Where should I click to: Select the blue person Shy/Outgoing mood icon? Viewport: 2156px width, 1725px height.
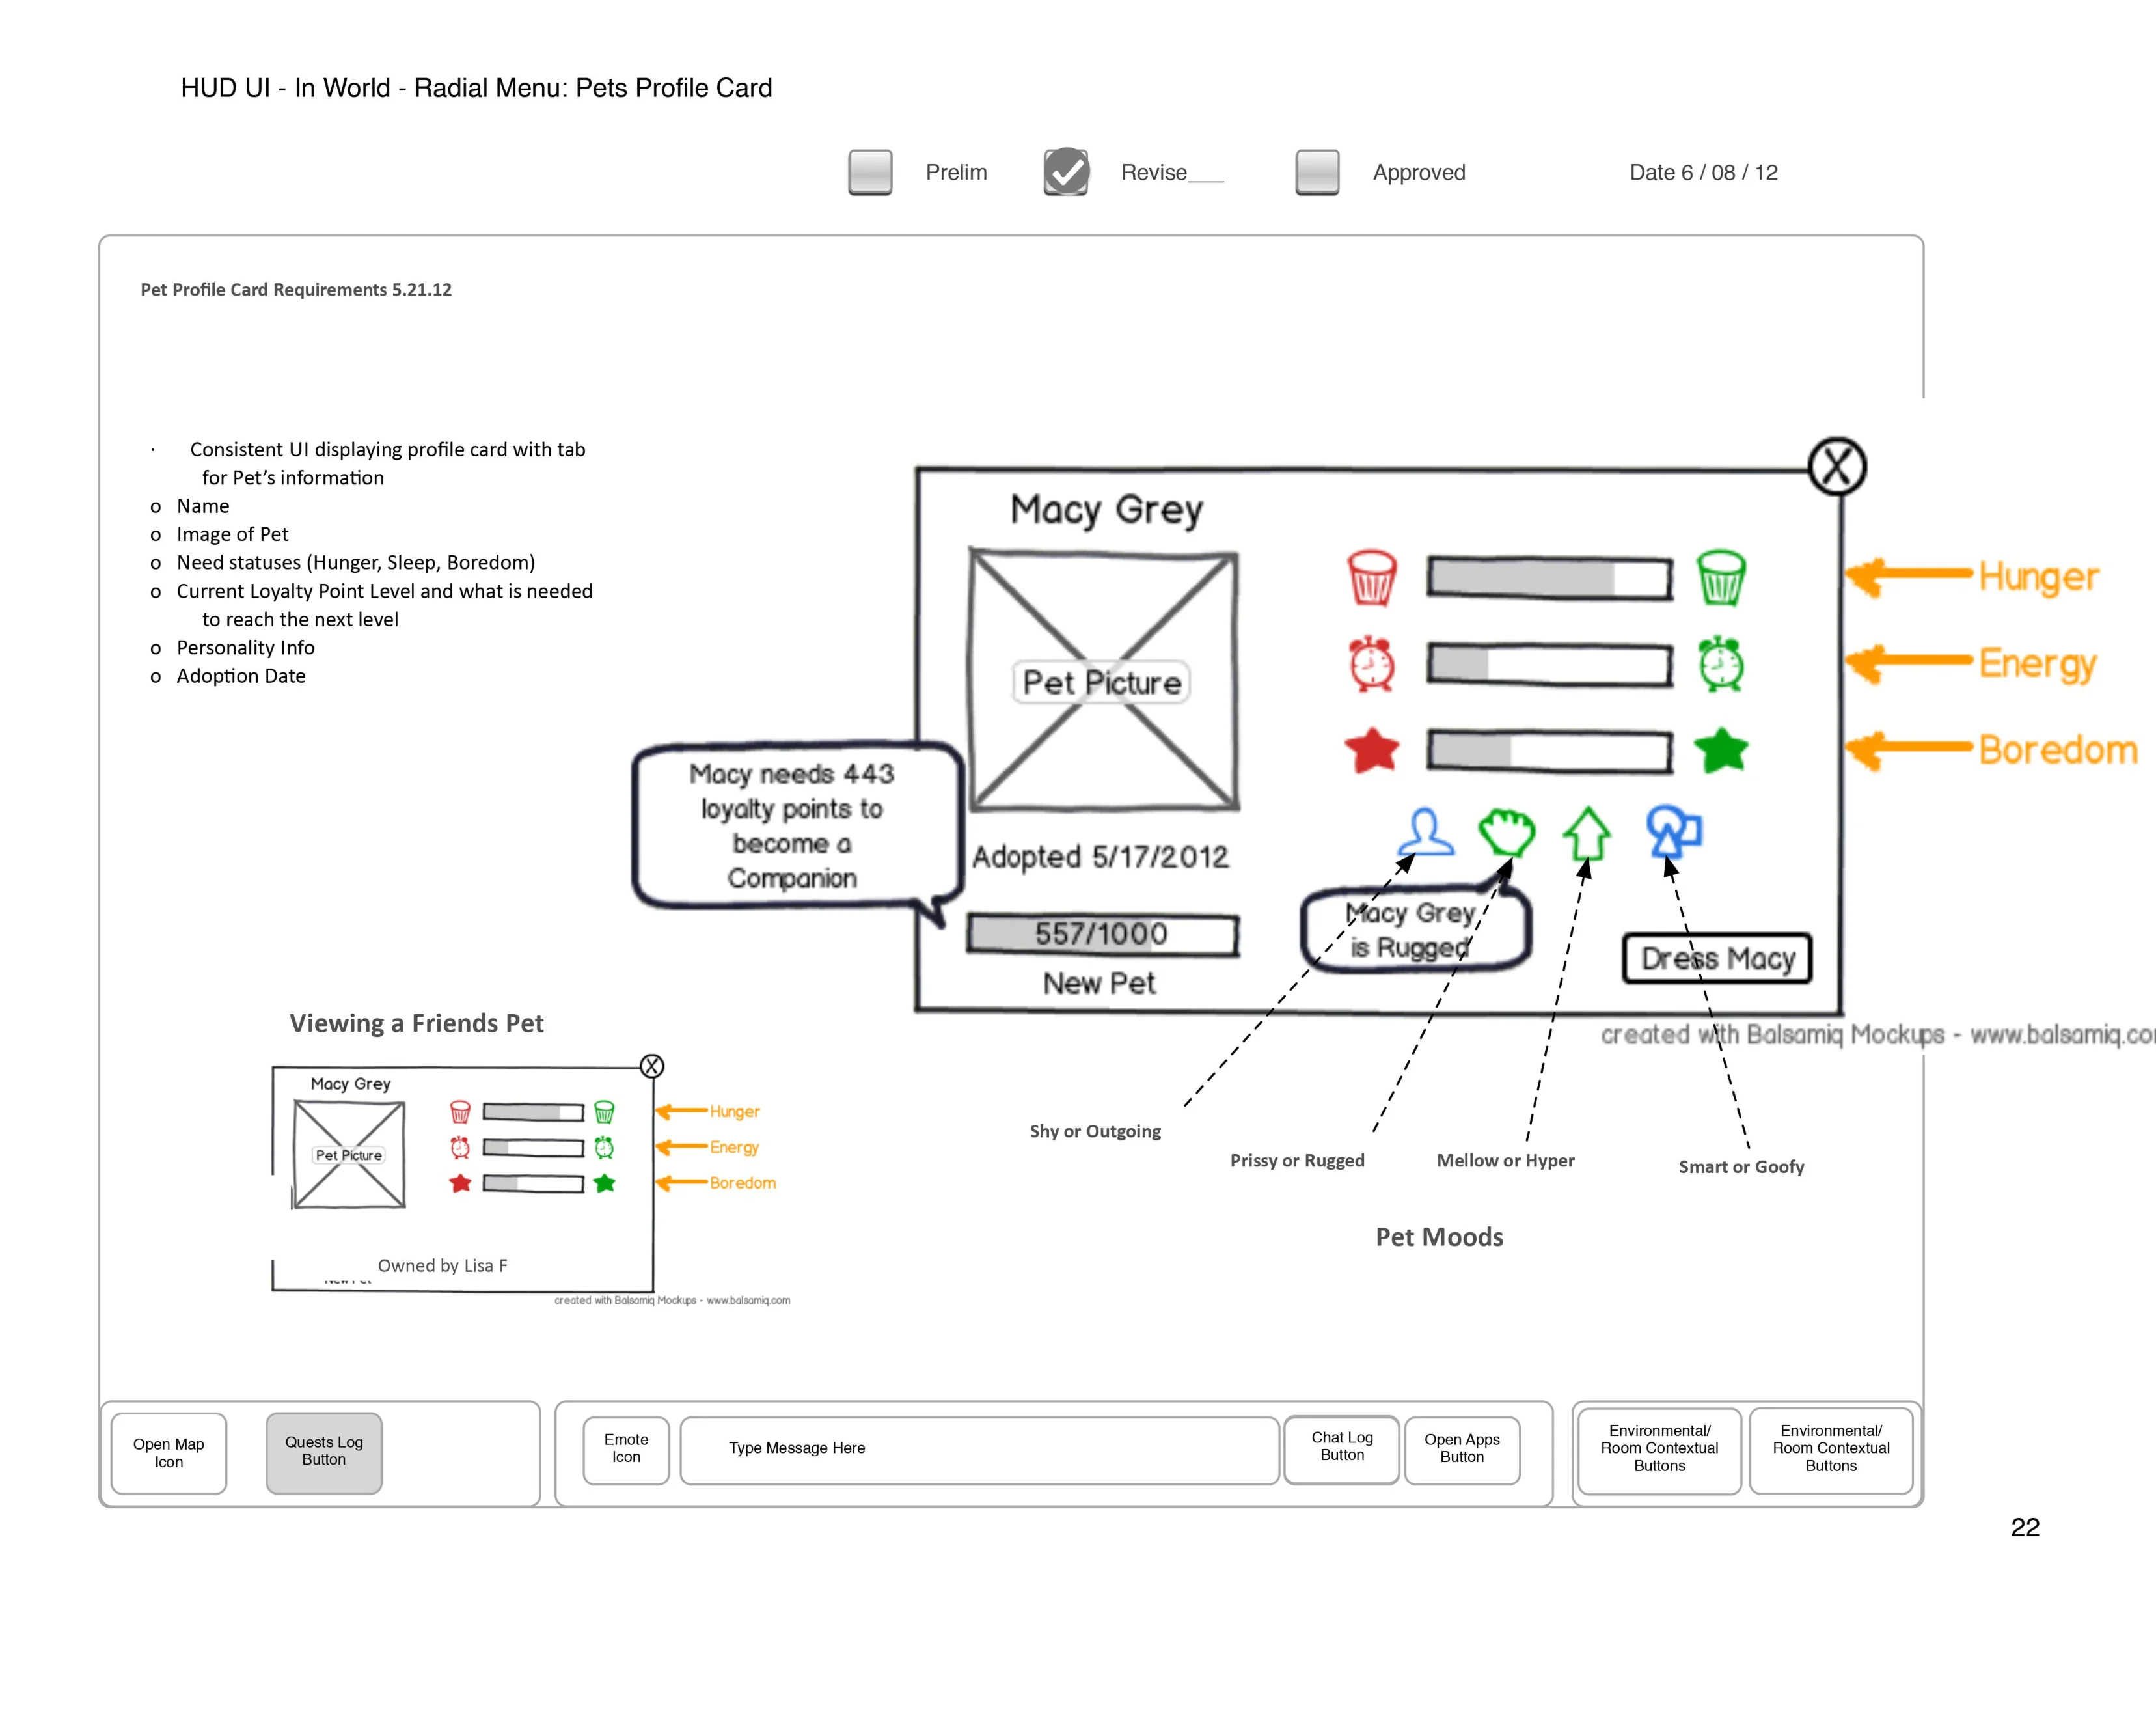tap(1426, 832)
